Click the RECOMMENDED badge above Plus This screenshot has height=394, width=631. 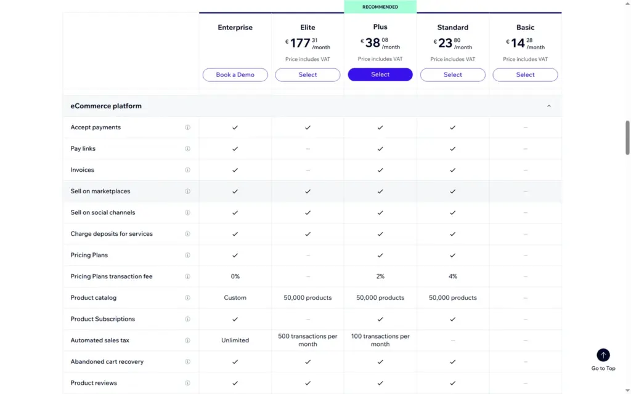coord(380,7)
